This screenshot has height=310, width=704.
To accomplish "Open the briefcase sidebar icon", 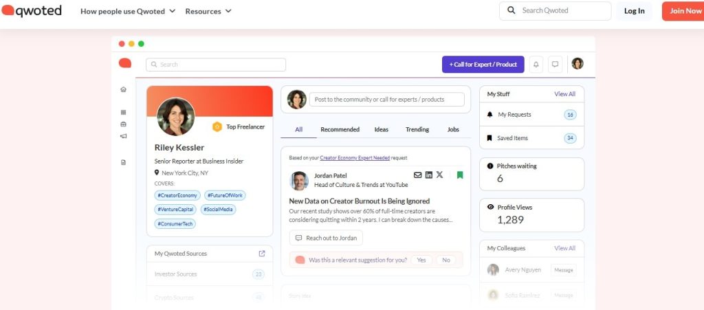I will [124, 124].
